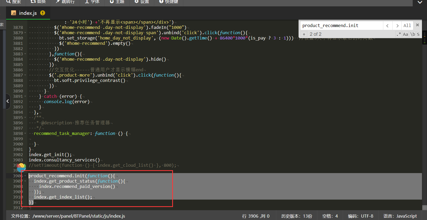This screenshot has width=427, height=220.
Task: Toggle whole word search (\b)
Action: 413,34
